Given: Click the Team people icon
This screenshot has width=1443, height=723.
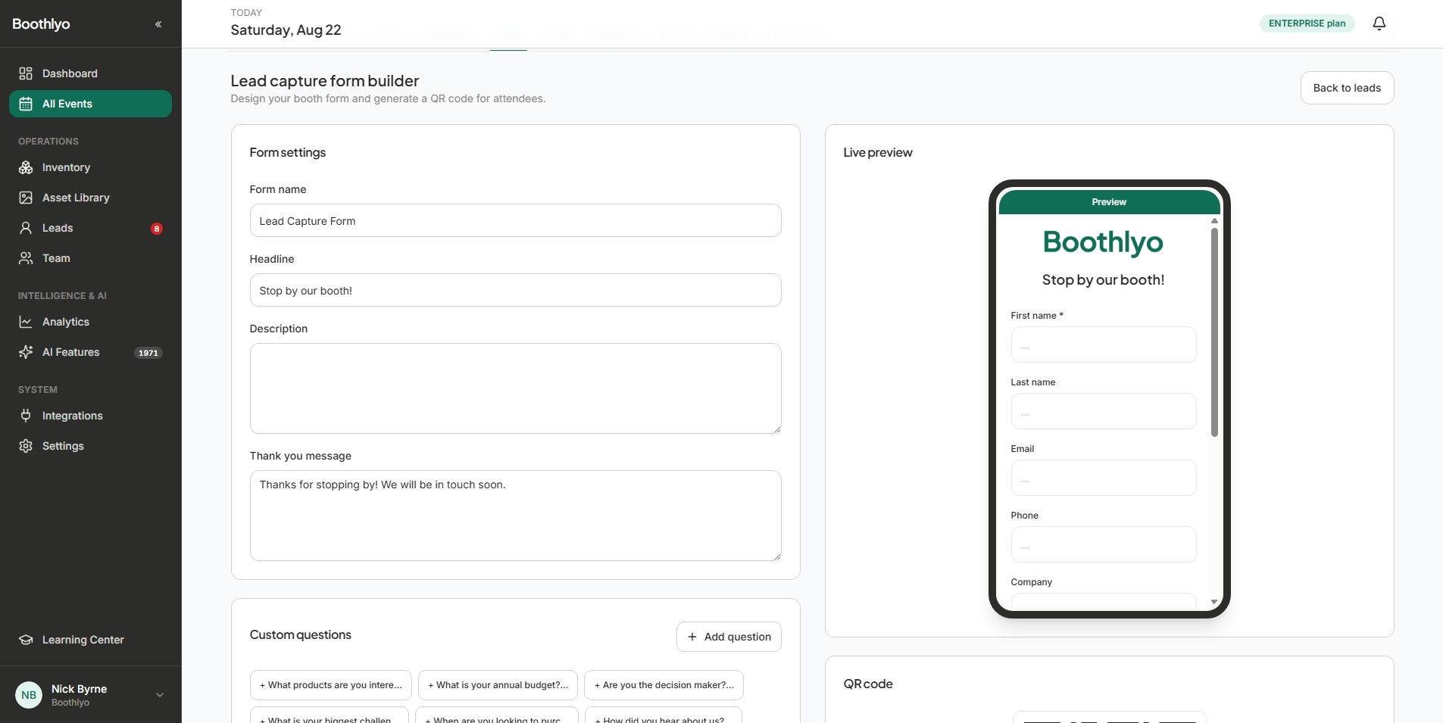Looking at the screenshot, I should point(26,258).
